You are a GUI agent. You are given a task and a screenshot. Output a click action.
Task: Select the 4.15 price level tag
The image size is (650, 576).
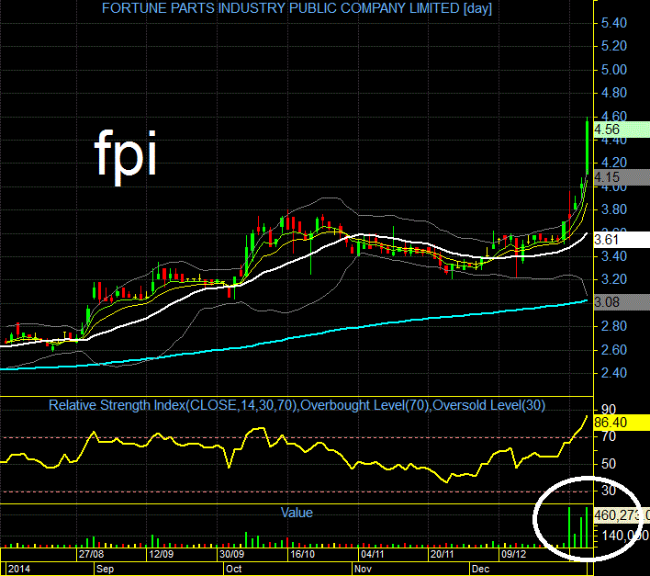coord(622,177)
